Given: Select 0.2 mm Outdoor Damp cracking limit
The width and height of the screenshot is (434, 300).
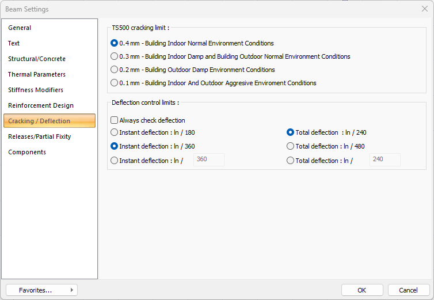Looking at the screenshot, I should 114,70.
